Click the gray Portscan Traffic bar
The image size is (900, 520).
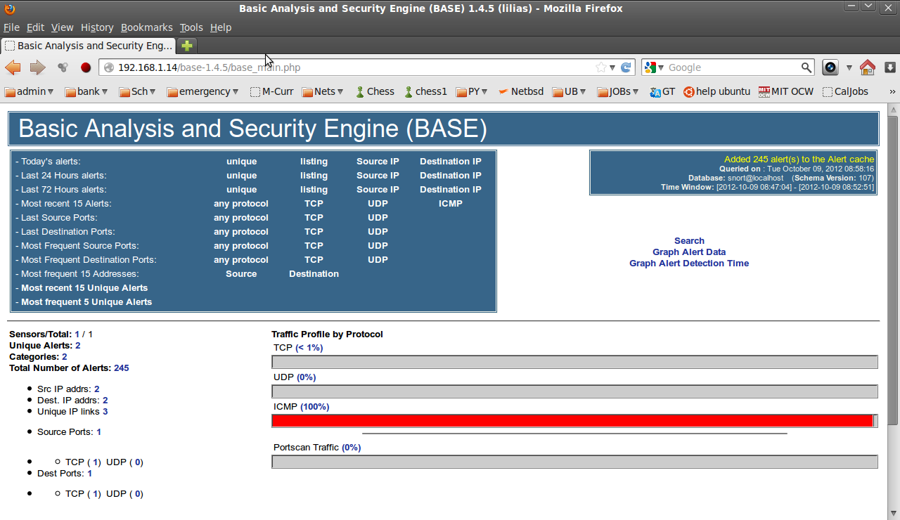click(x=574, y=462)
